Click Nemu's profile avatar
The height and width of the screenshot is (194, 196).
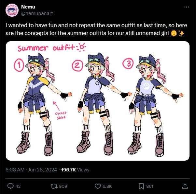[12, 10]
